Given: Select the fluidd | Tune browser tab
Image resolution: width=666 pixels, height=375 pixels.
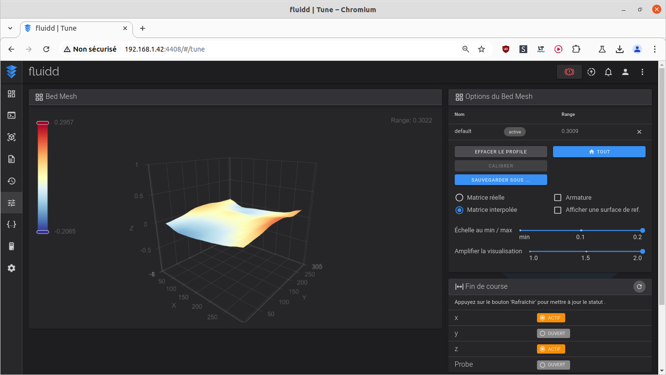Looking at the screenshot, I should click(x=76, y=28).
